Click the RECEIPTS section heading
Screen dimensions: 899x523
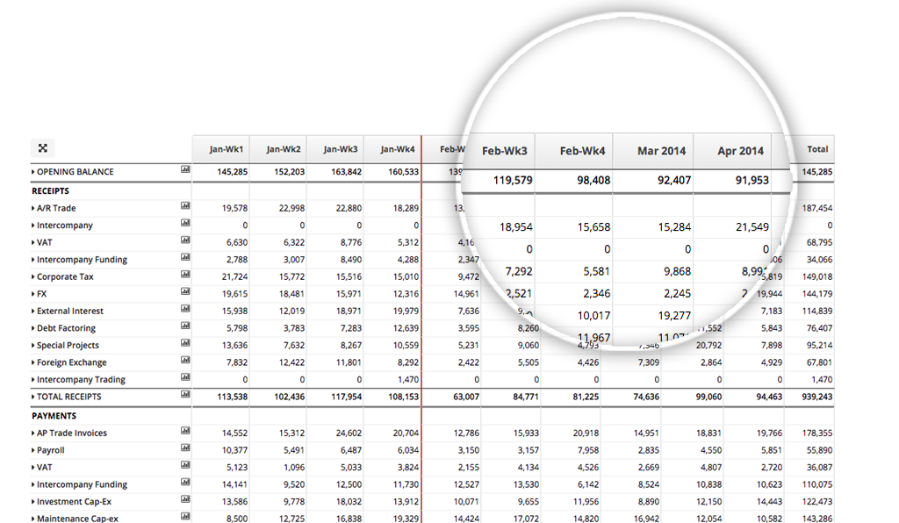point(50,191)
